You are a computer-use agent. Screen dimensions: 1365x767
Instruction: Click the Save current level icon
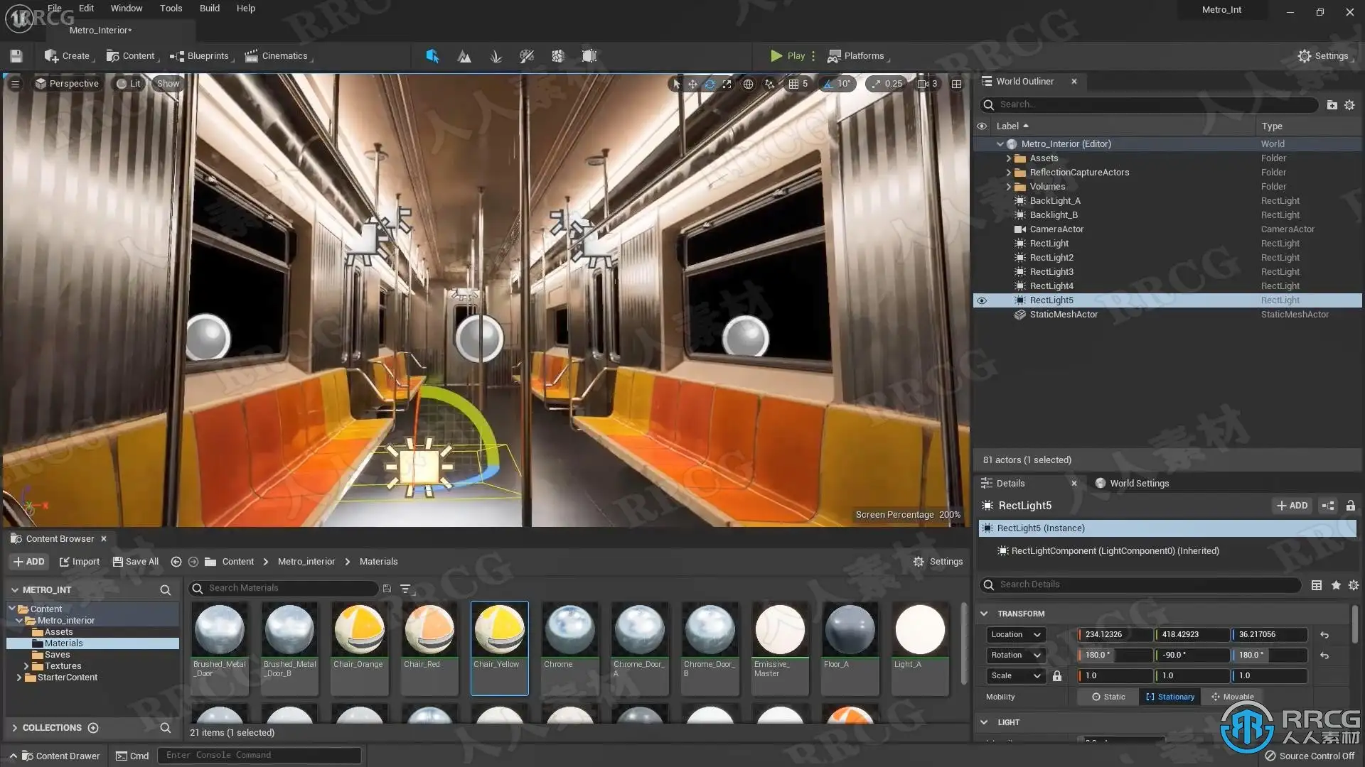click(16, 56)
